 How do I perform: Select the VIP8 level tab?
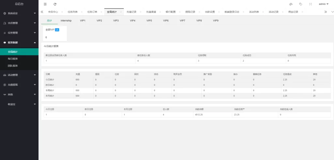[199, 21]
